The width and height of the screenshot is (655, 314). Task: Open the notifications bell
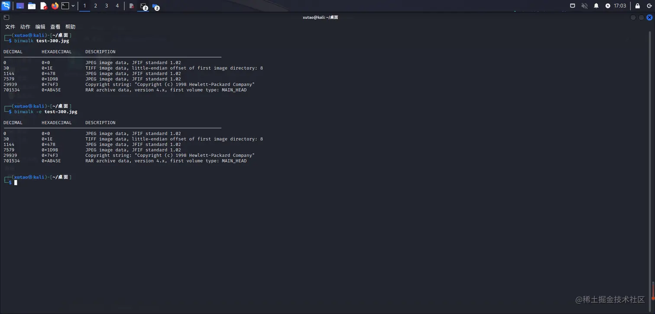click(x=596, y=6)
